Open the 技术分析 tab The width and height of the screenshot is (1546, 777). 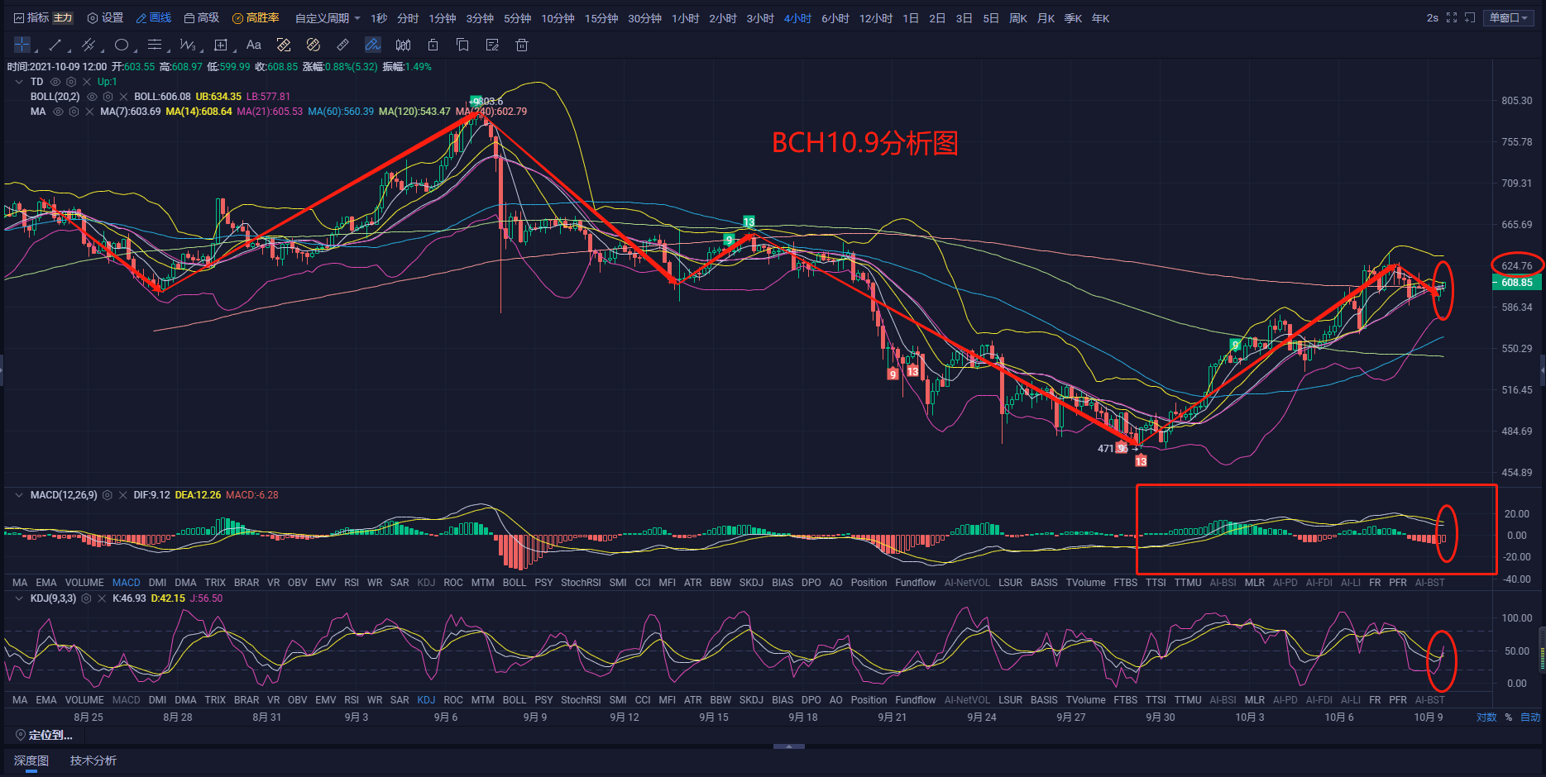(93, 760)
